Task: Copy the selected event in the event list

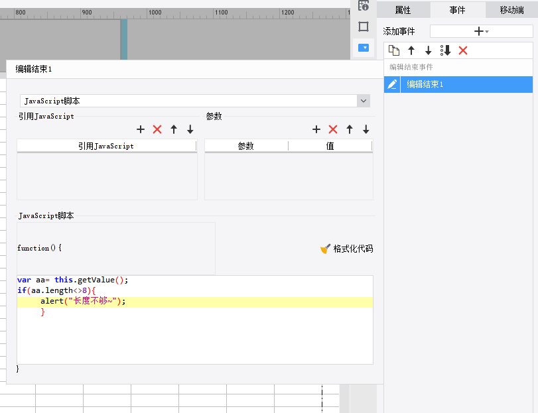Action: (x=394, y=50)
